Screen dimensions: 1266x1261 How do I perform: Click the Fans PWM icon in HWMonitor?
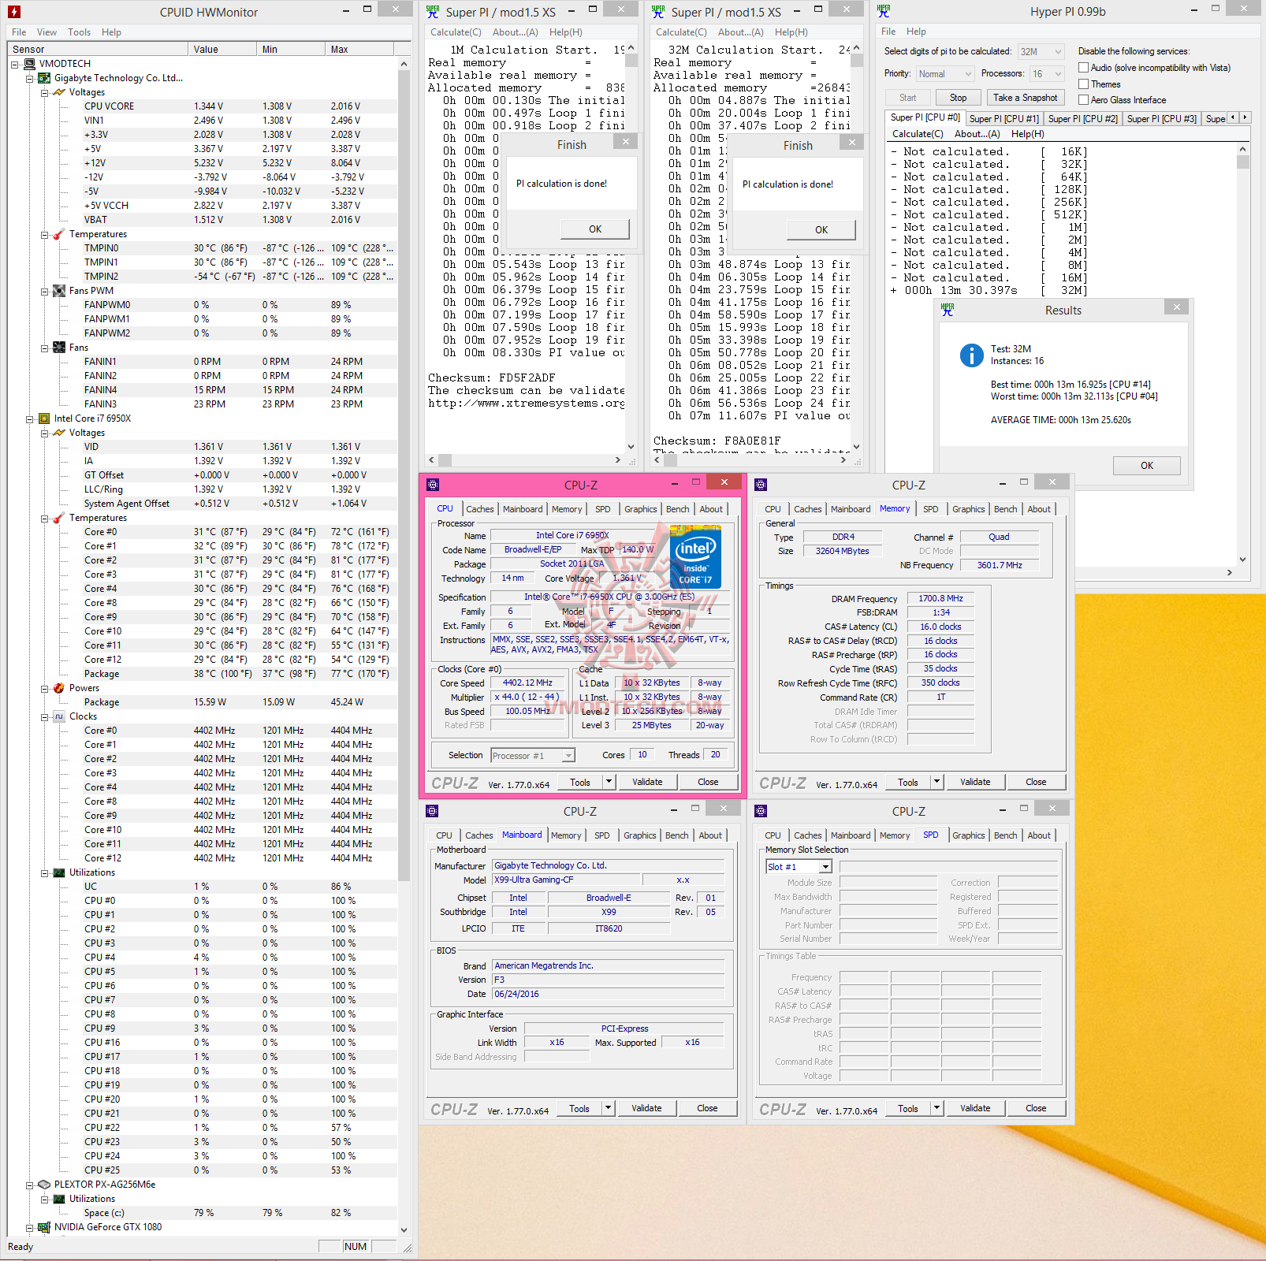click(59, 291)
